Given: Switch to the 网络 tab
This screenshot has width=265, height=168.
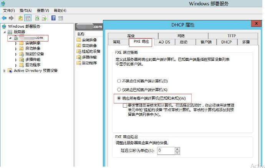Looking at the screenshot, I should pyautogui.click(x=183, y=36).
